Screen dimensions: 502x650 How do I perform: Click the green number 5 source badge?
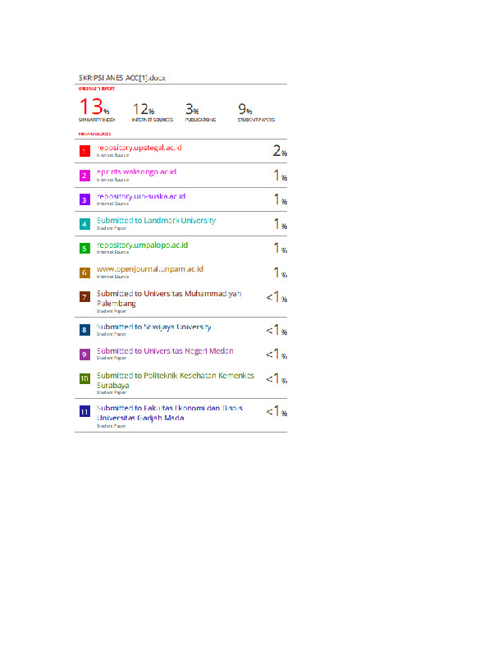click(x=84, y=249)
